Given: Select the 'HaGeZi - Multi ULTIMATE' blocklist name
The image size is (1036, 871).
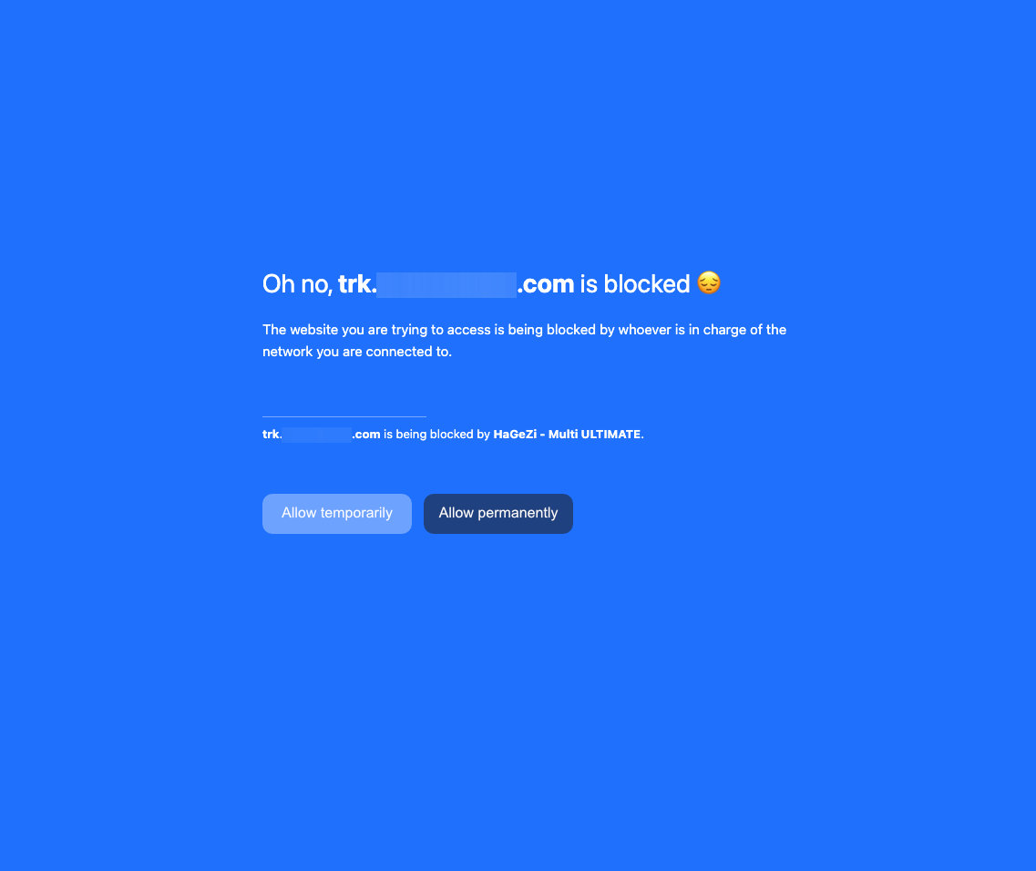Looking at the screenshot, I should 567,435.
